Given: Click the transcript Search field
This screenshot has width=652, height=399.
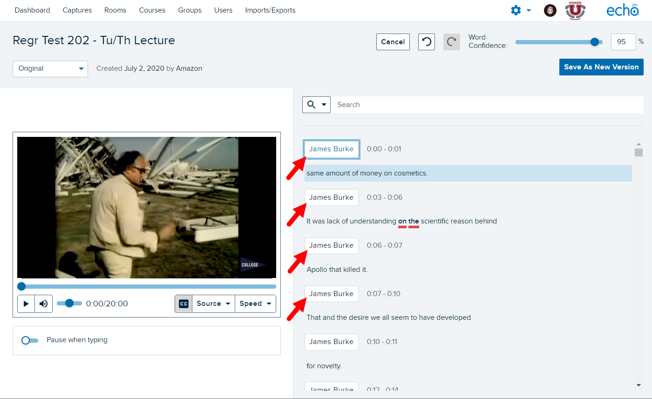Looking at the screenshot, I should (x=487, y=105).
